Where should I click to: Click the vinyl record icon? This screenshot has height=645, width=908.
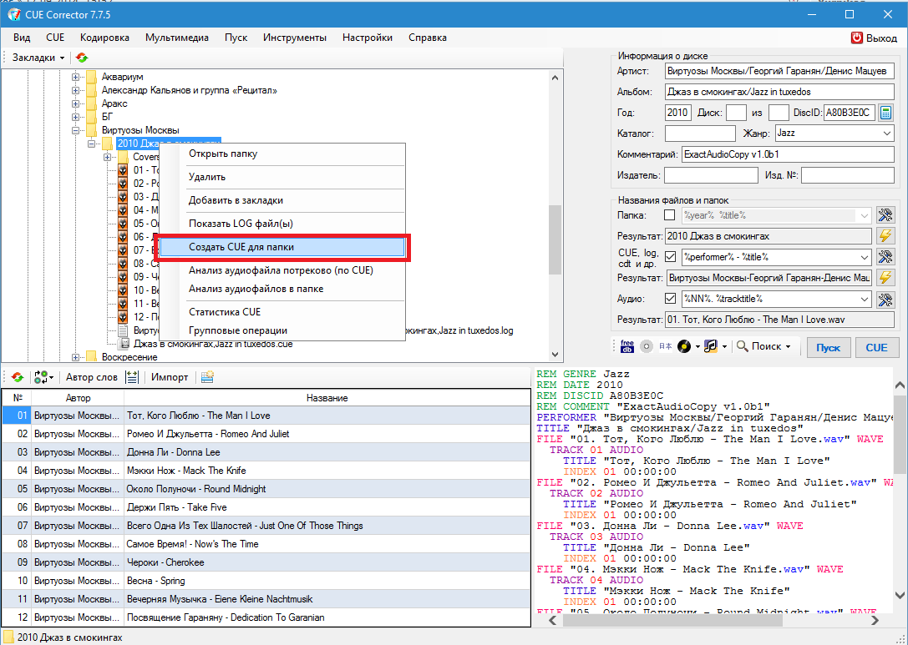[684, 346]
